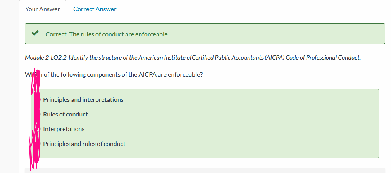Click the Module 2-LO2.2 learning objective text
391x173 pixels.
click(193, 58)
